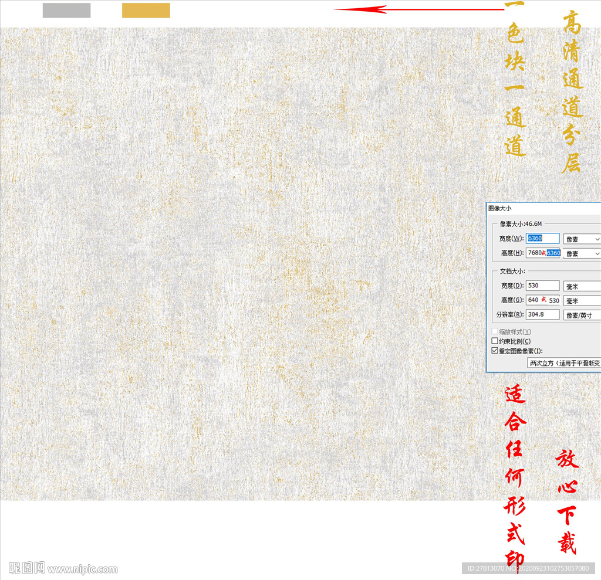
Task: Click the 像素大小:46.6M label
Action: (x=521, y=223)
